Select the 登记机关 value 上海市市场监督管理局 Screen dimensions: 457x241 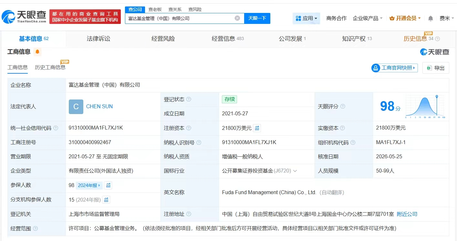tap(94, 214)
